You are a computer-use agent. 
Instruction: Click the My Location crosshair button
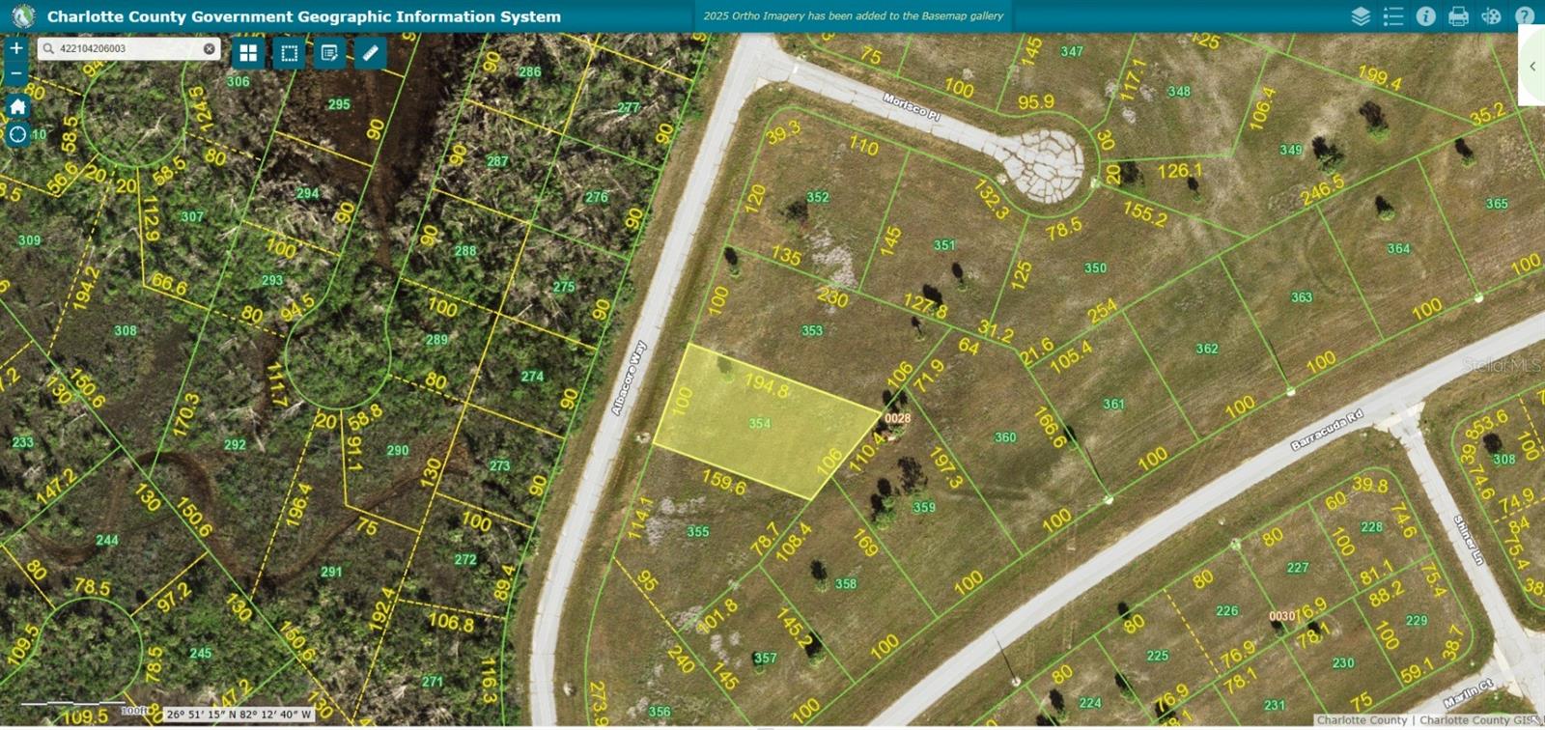[17, 135]
